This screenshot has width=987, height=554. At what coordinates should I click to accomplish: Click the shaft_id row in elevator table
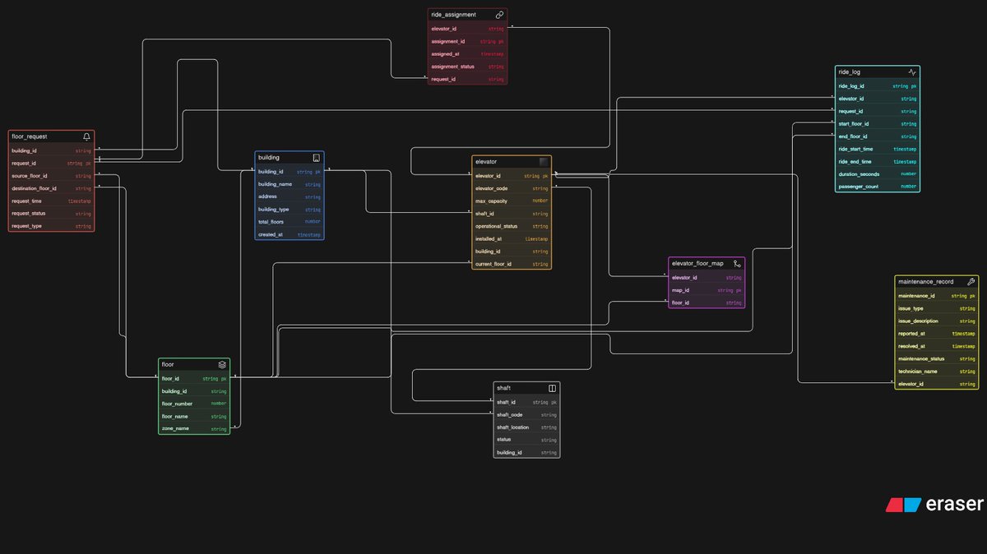(x=512, y=213)
